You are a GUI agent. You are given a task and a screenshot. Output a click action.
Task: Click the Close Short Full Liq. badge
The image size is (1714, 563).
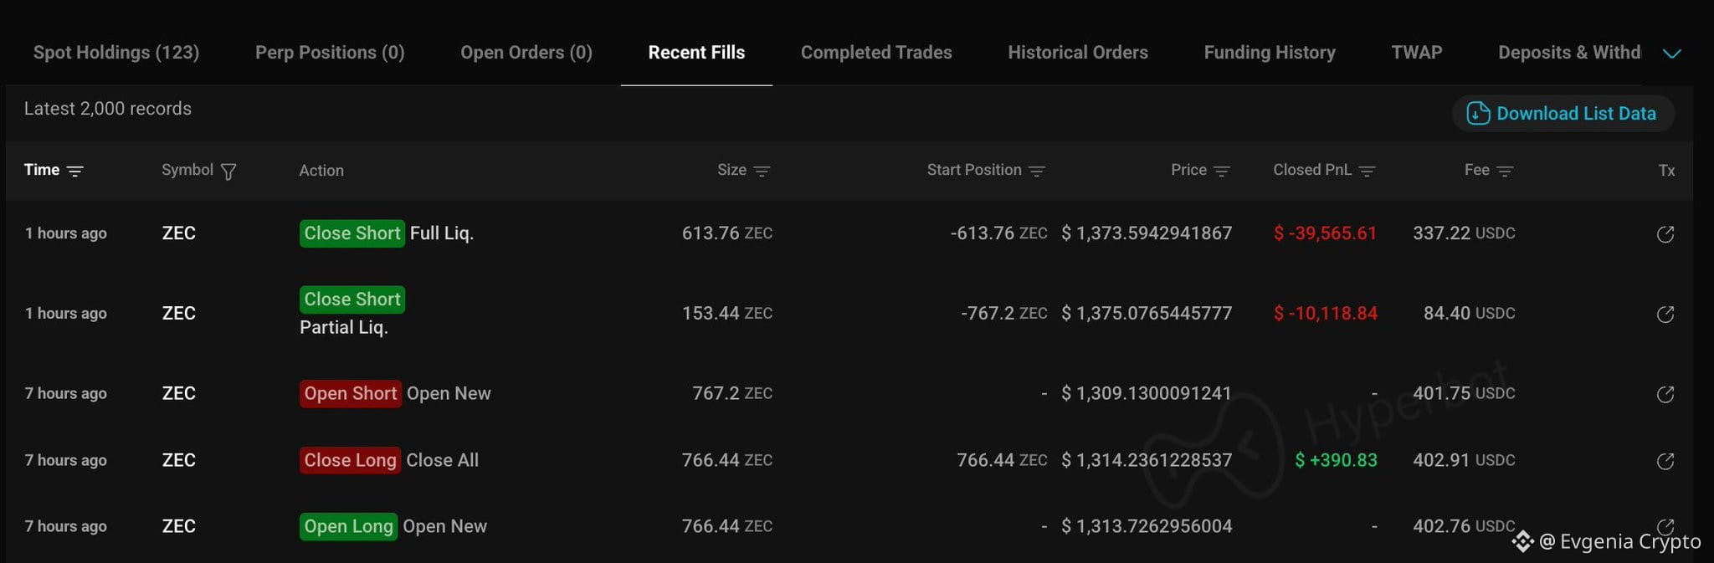click(352, 233)
